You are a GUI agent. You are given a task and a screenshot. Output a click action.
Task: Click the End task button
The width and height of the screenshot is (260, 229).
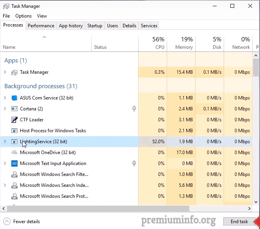[x=239, y=221]
